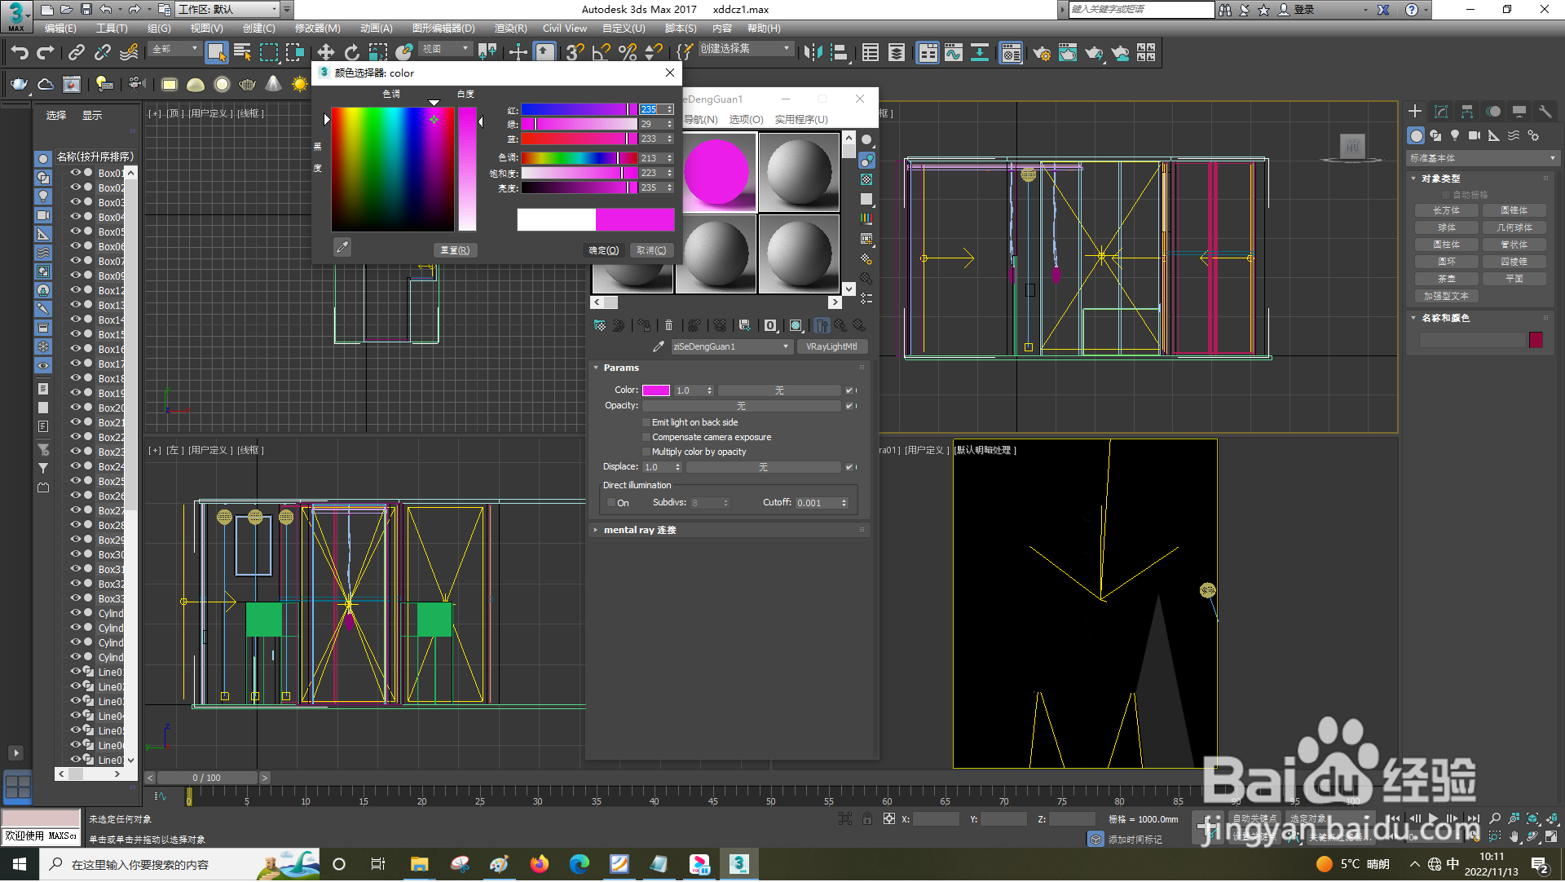Toggle the Angle Snap icon
Image resolution: width=1565 pixels, height=882 pixels.
pos(601,53)
